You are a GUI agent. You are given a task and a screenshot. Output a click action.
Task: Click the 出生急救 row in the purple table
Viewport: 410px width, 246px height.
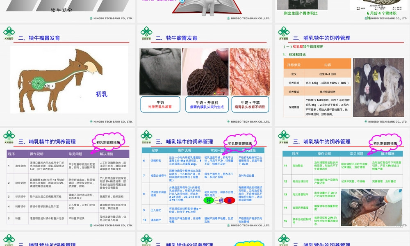[x=68, y=166]
